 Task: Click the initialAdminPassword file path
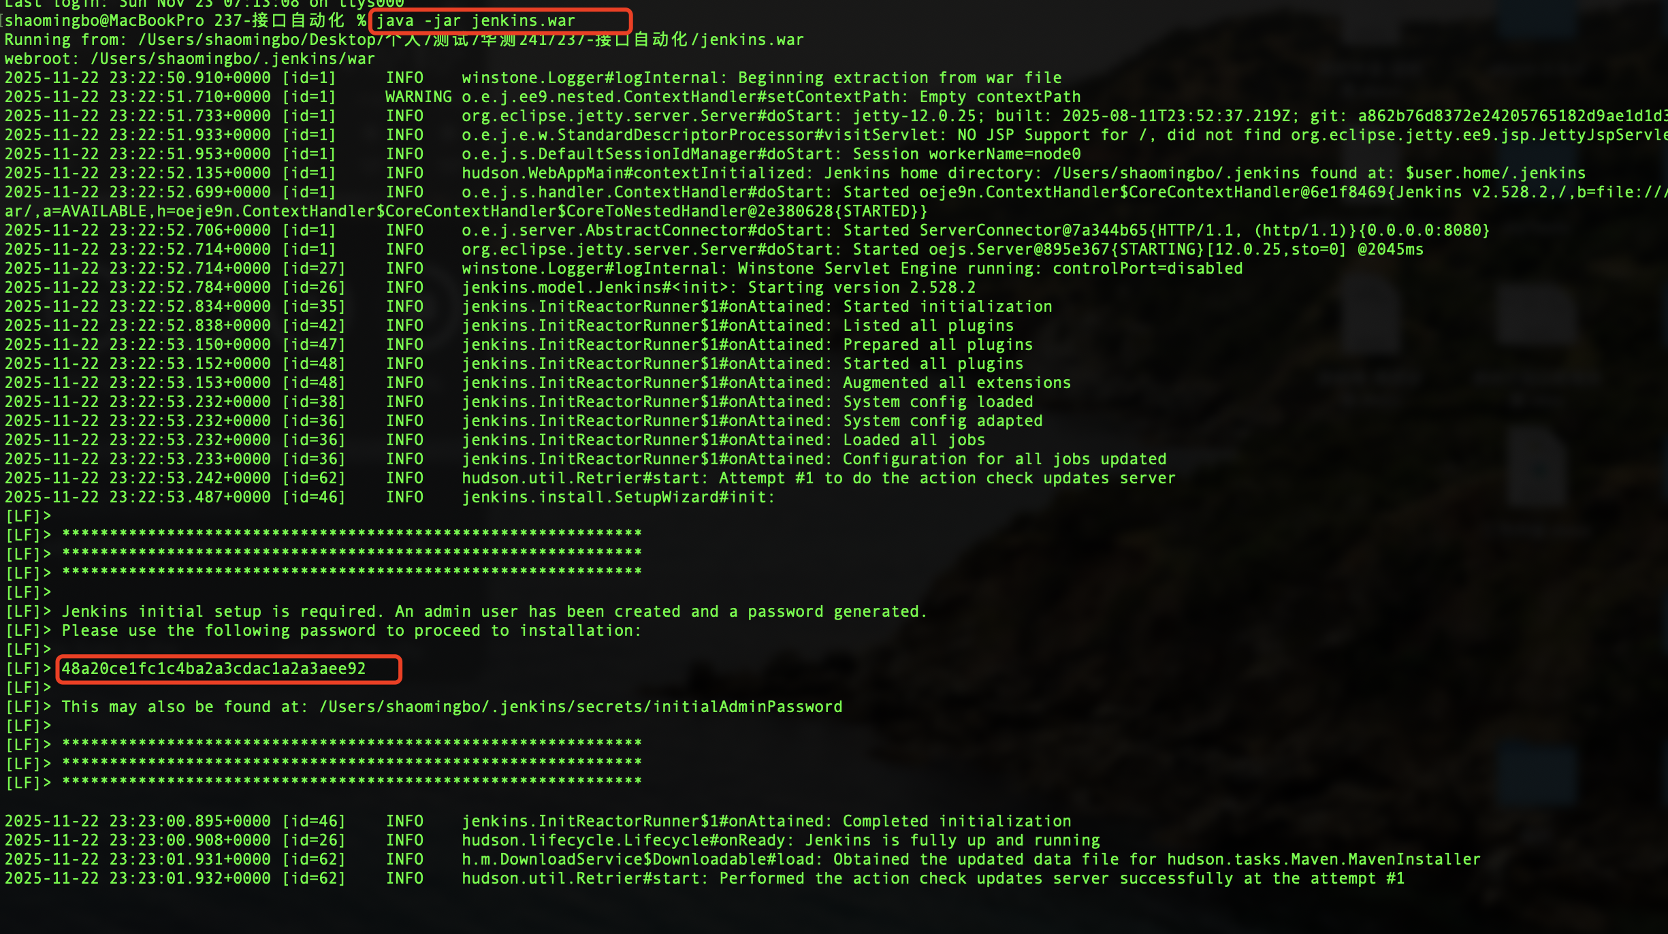point(581,707)
